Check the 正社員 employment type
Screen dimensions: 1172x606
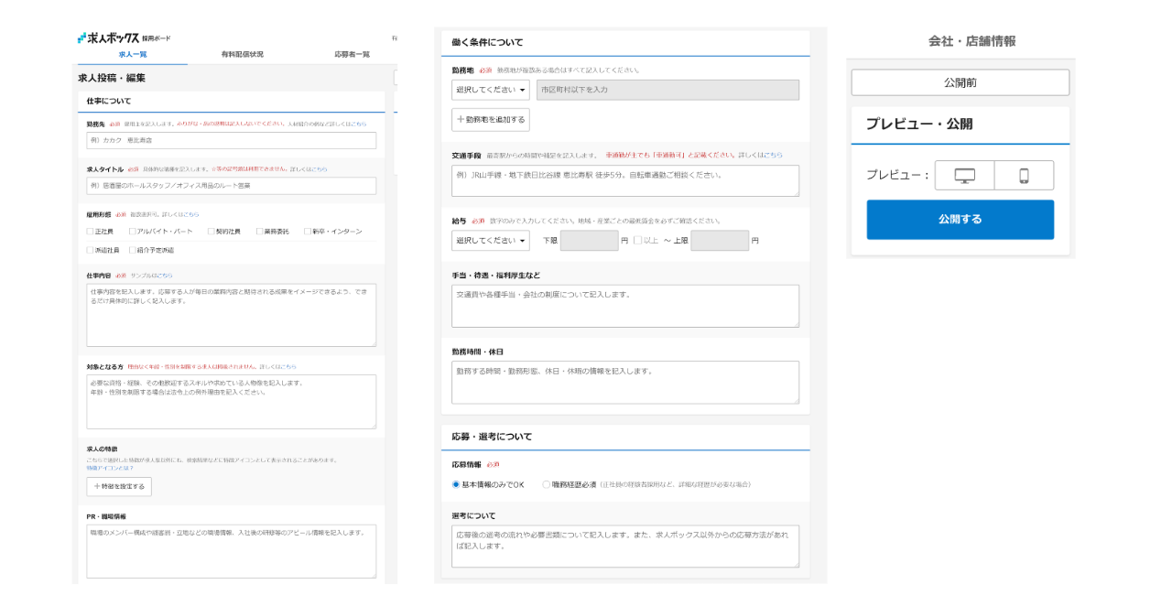pos(91,232)
